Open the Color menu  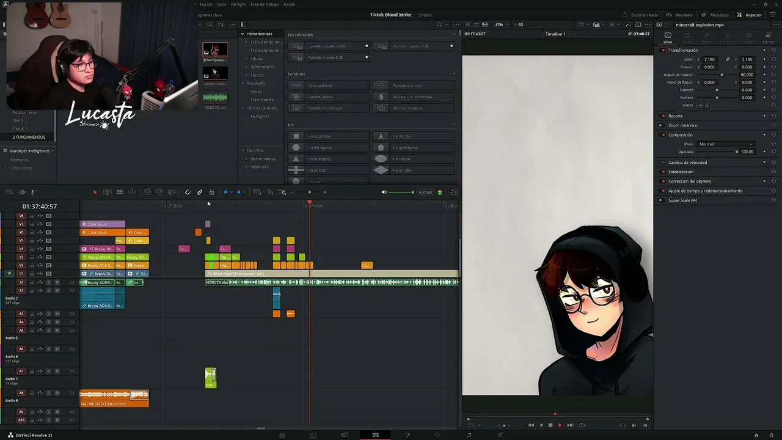click(x=222, y=4)
